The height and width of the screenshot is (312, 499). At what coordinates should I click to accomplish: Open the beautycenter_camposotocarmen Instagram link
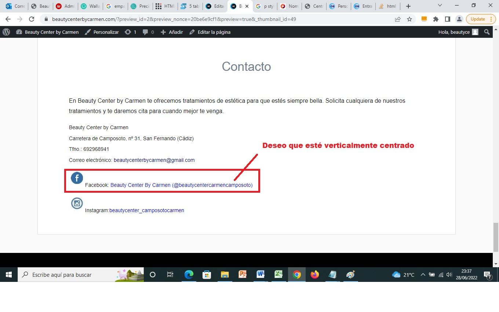147,210
